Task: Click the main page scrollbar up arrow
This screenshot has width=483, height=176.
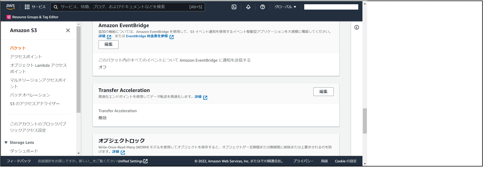Action: pos(365,4)
